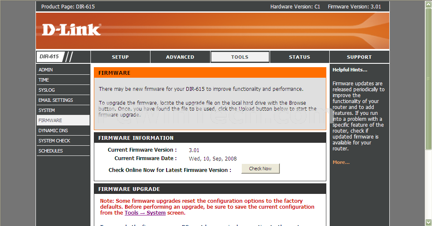This screenshot has width=432, height=226.
Task: Click the FIRMWARE UPGRADE heading
Action: point(129,189)
